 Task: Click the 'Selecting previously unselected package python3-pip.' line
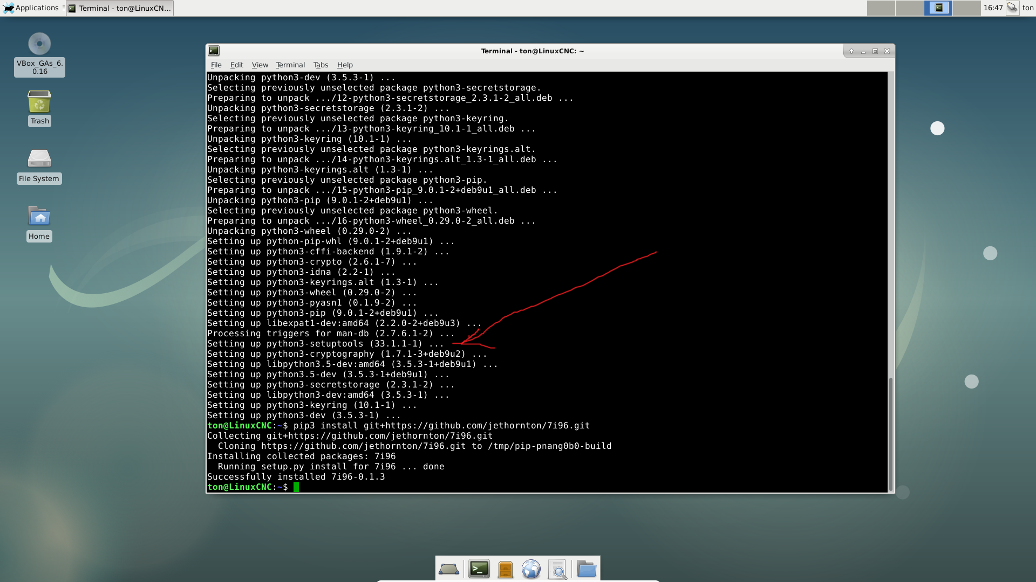tap(347, 180)
